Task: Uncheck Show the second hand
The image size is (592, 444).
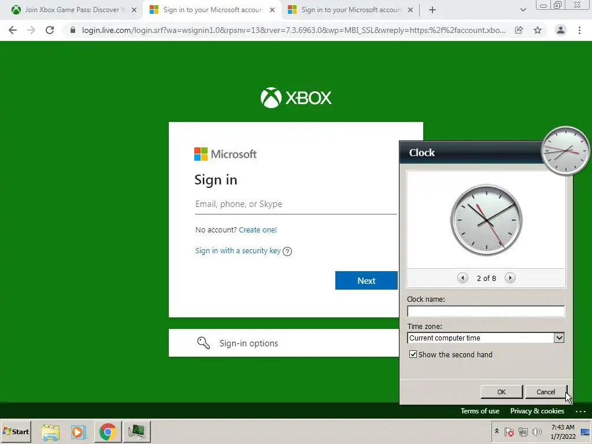Action: [413, 354]
